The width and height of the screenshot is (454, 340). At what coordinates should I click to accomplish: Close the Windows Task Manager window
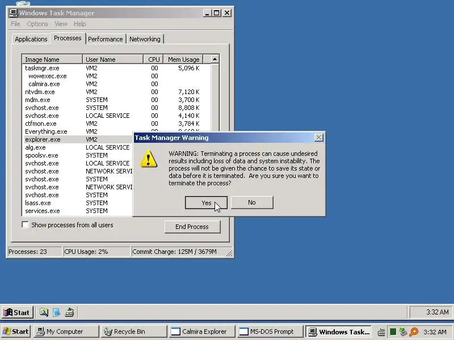click(x=227, y=13)
